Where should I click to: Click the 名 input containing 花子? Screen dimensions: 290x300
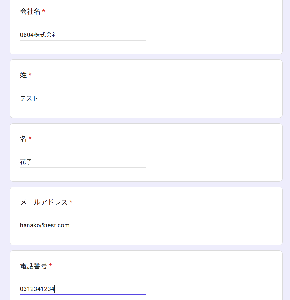pyautogui.click(x=83, y=162)
